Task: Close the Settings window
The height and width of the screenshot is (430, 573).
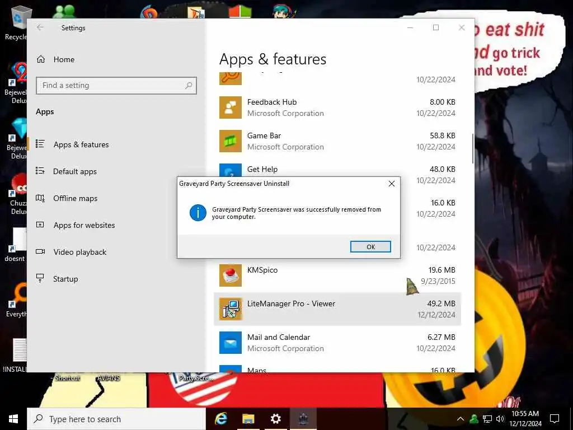Action: 462,27
